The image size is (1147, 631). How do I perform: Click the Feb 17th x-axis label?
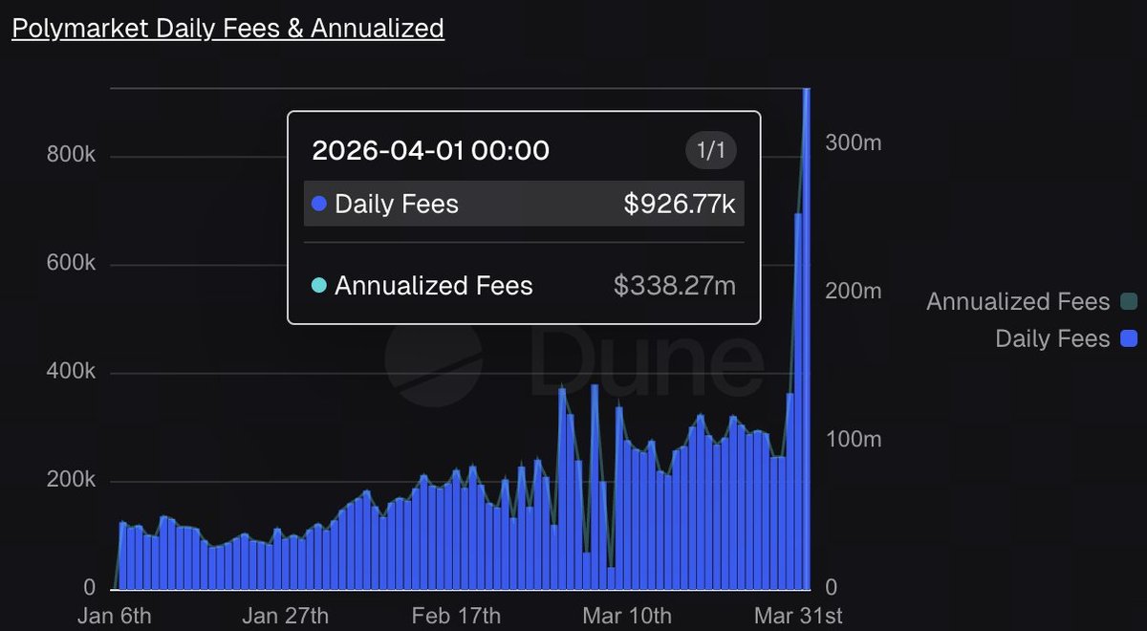click(455, 614)
